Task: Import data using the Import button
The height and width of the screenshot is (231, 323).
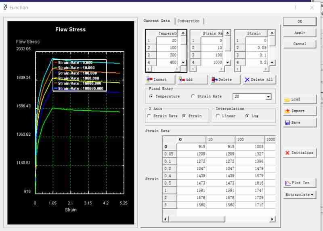Action: pyautogui.click(x=299, y=111)
